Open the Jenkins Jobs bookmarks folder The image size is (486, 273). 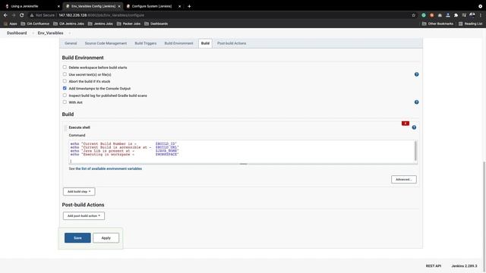100,24
